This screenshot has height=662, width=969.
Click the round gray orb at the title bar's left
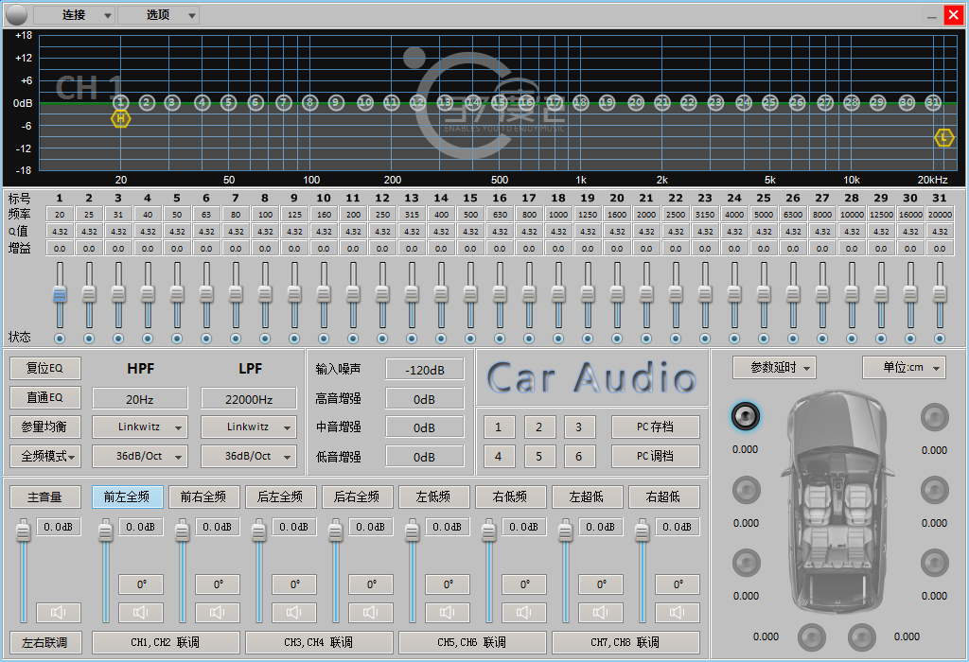tap(17, 14)
